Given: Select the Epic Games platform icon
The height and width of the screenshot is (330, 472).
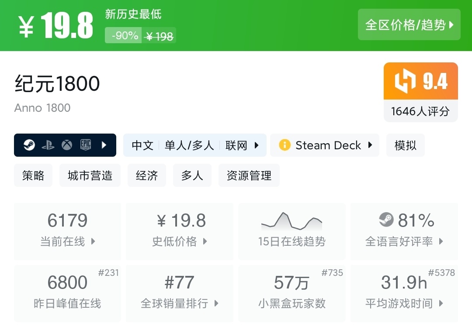Looking at the screenshot, I should (x=86, y=144).
